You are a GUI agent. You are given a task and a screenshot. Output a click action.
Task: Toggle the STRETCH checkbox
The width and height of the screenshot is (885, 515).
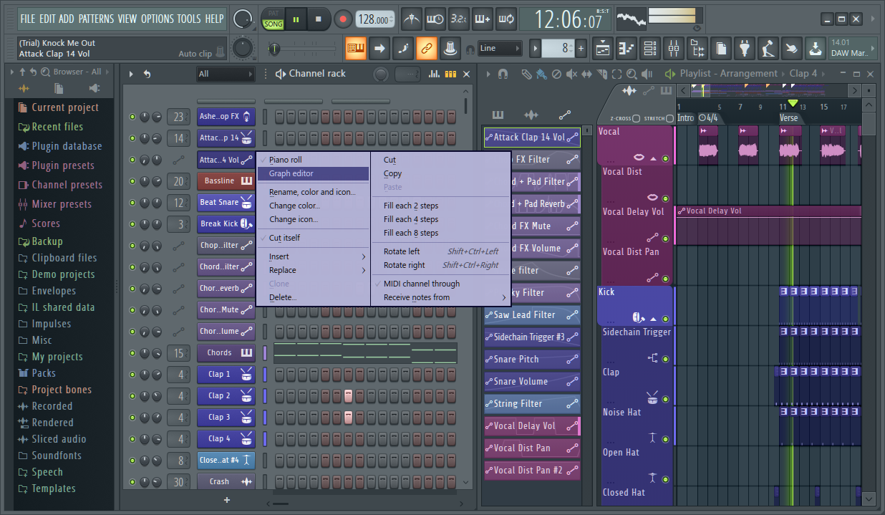pyautogui.click(x=669, y=118)
